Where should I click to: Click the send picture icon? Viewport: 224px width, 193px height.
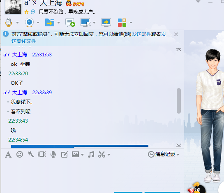tap(76, 154)
